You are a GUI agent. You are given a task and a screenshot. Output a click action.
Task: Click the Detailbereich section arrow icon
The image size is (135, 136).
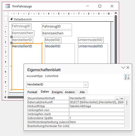(x=12, y=19)
